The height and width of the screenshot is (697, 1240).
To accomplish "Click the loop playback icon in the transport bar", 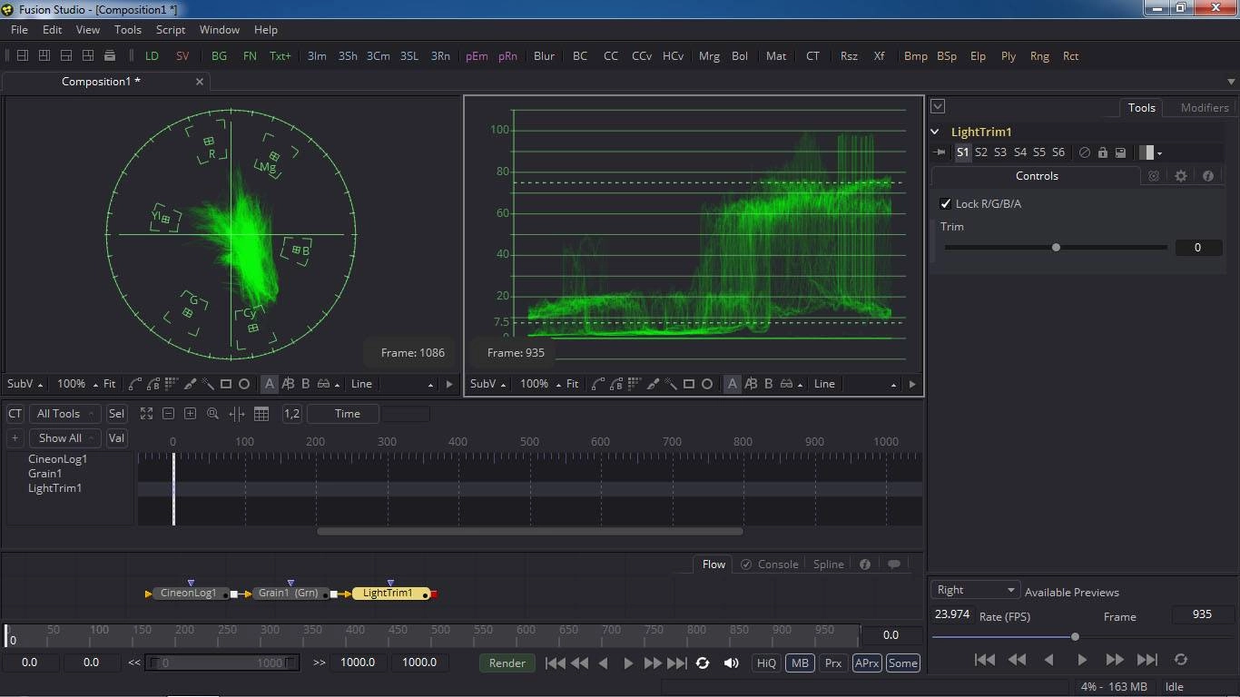I will tap(703, 663).
